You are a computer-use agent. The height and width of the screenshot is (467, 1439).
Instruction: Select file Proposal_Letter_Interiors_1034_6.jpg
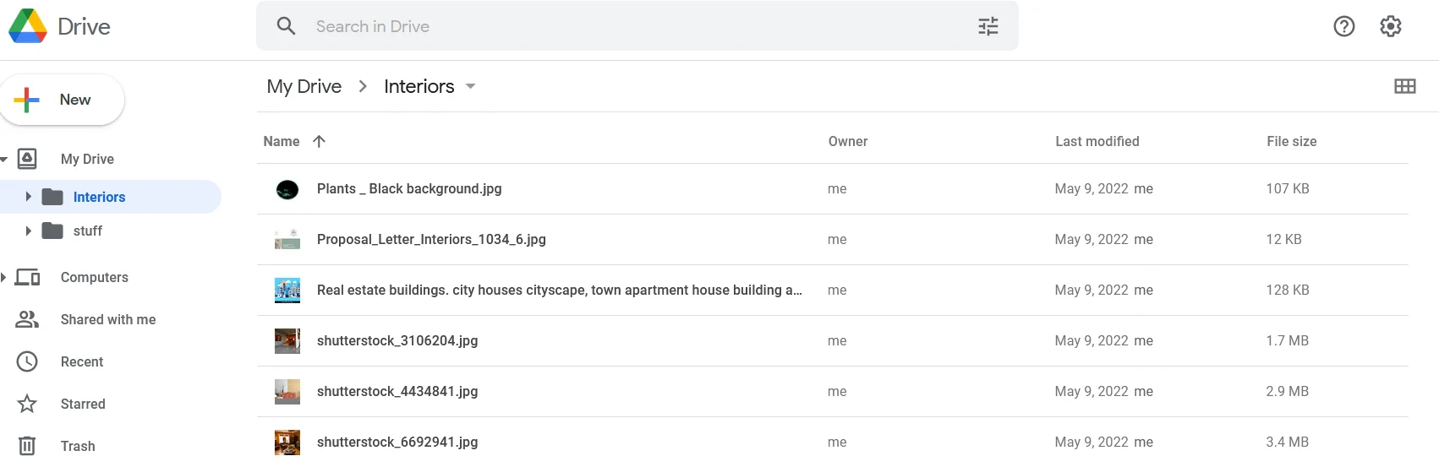(x=431, y=239)
